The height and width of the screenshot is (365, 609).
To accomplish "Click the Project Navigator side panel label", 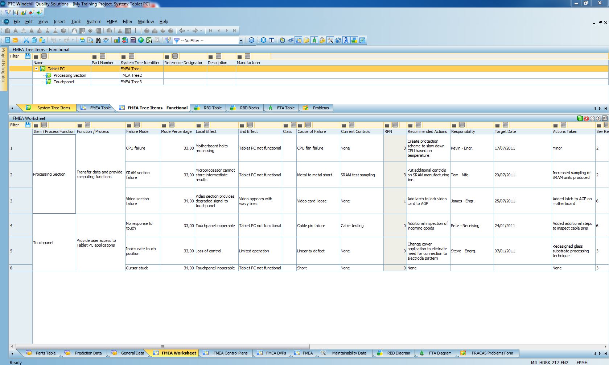I will coord(3,65).
